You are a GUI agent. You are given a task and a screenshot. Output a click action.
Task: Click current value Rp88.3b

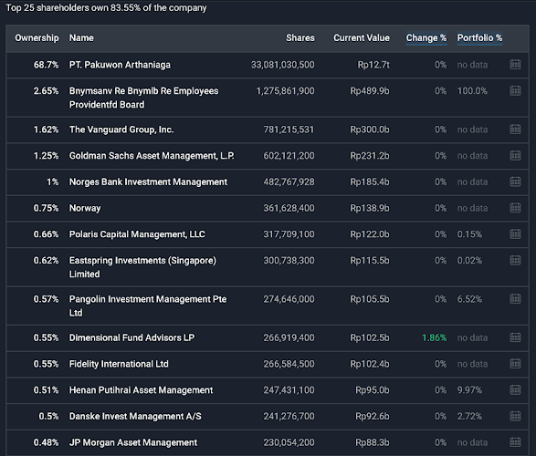click(373, 442)
